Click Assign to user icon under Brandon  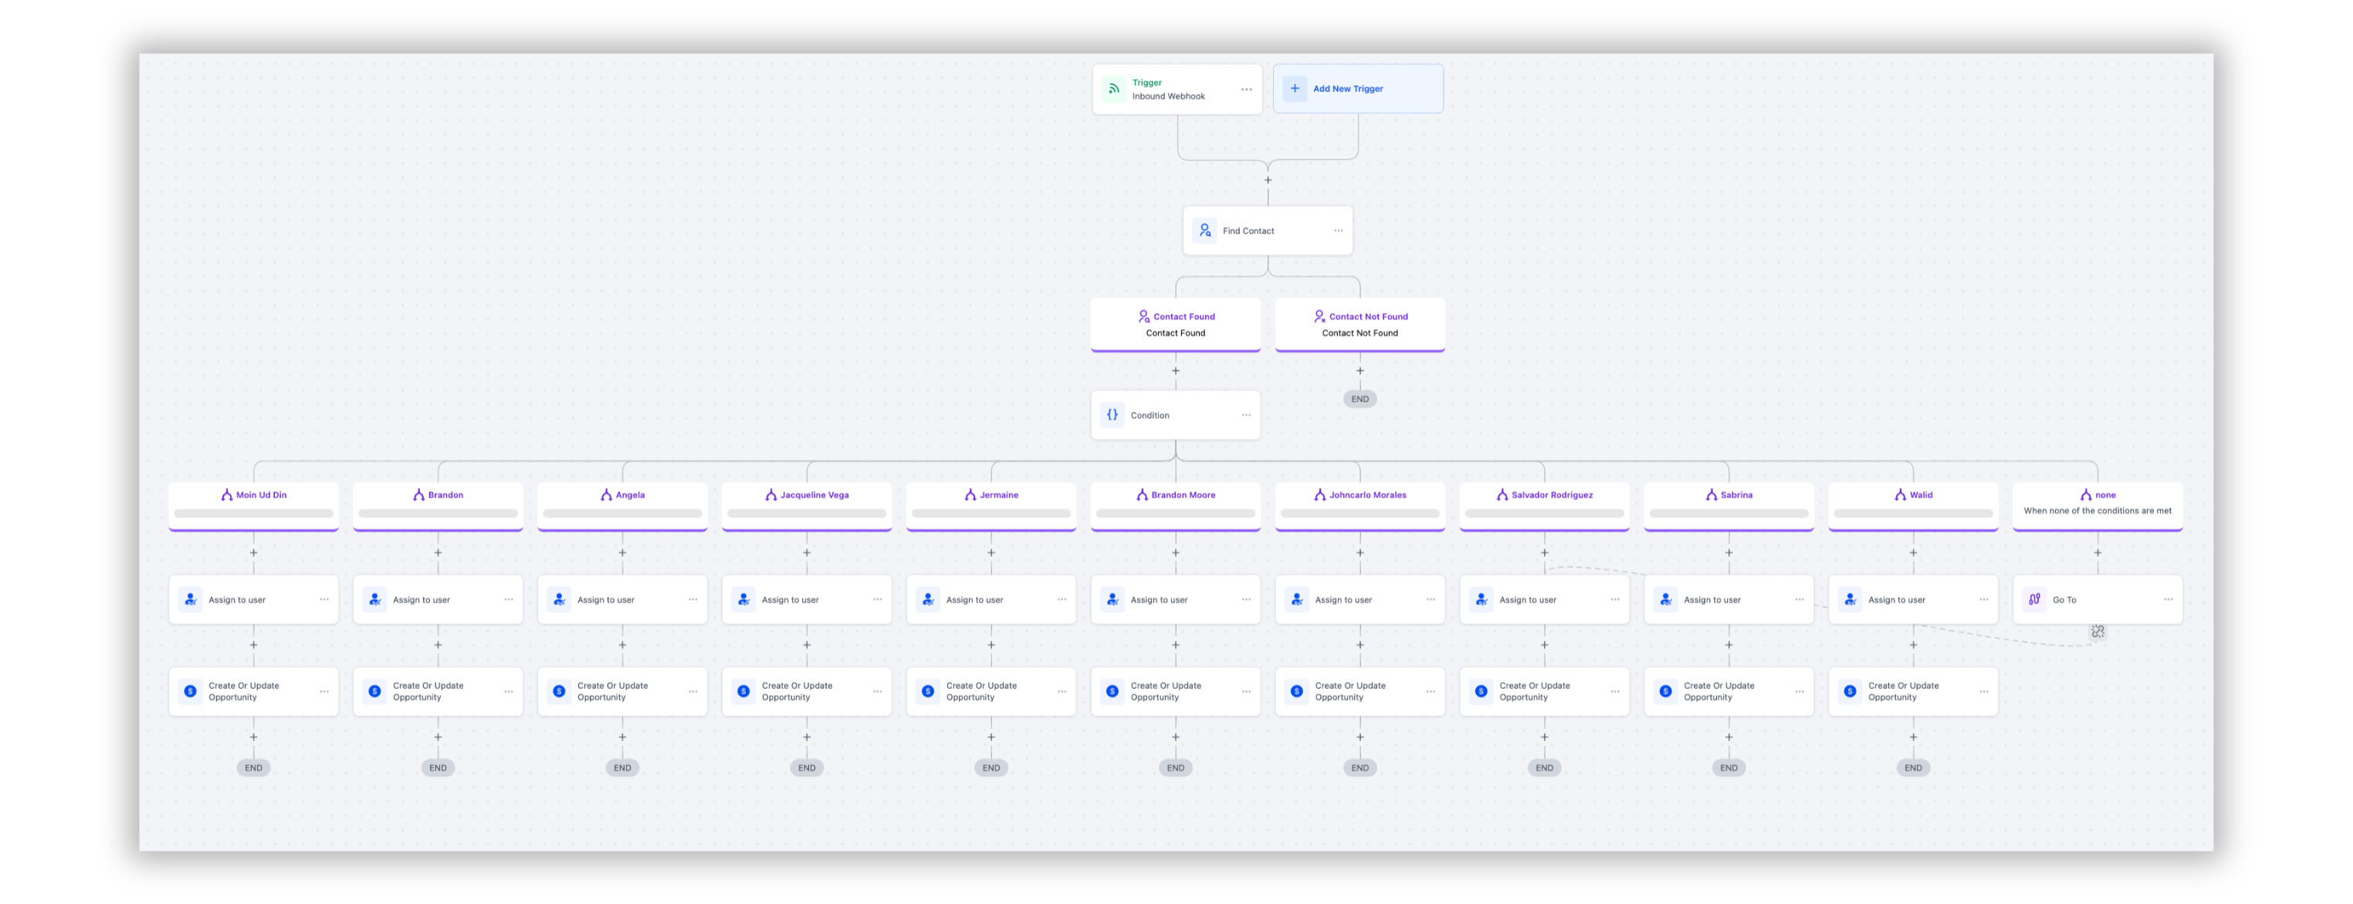(374, 599)
